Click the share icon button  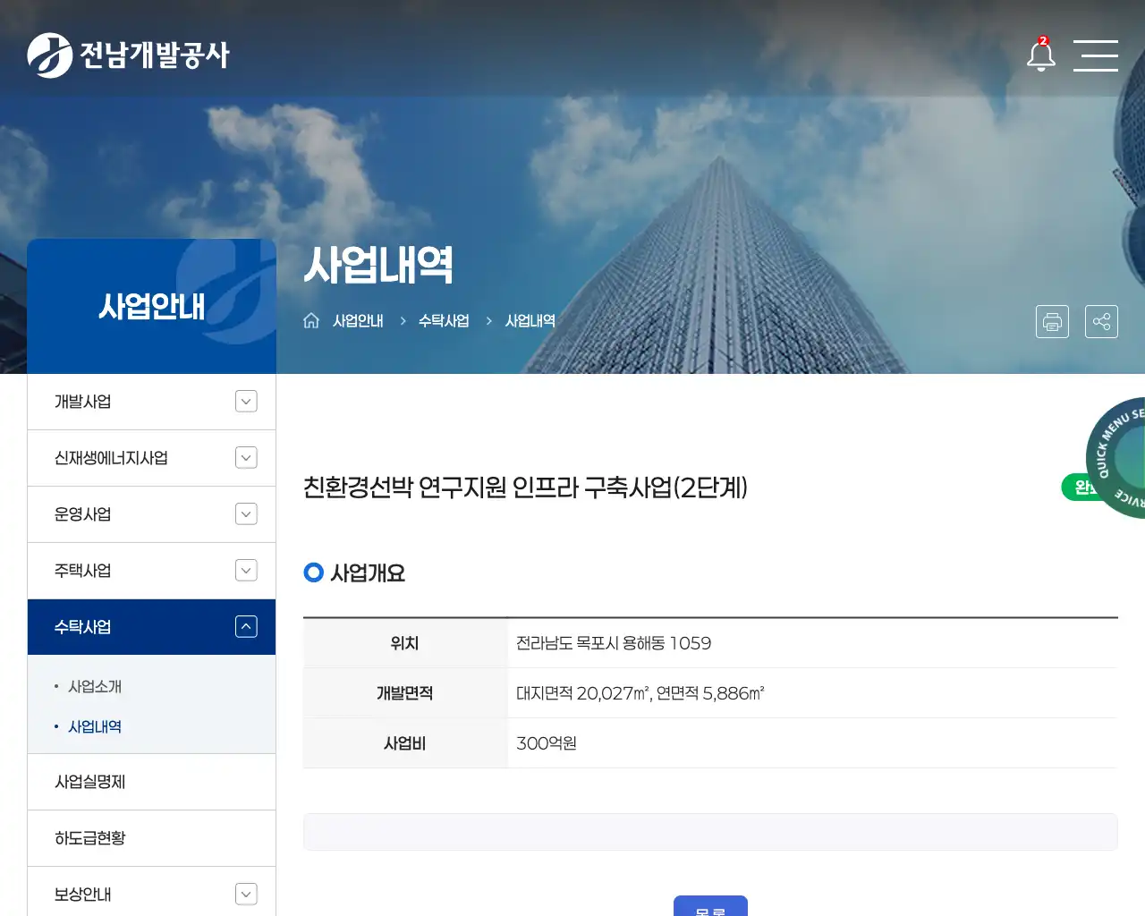click(1101, 321)
